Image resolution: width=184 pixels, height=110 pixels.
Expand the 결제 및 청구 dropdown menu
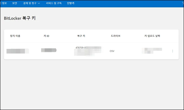click(x=32, y=3)
